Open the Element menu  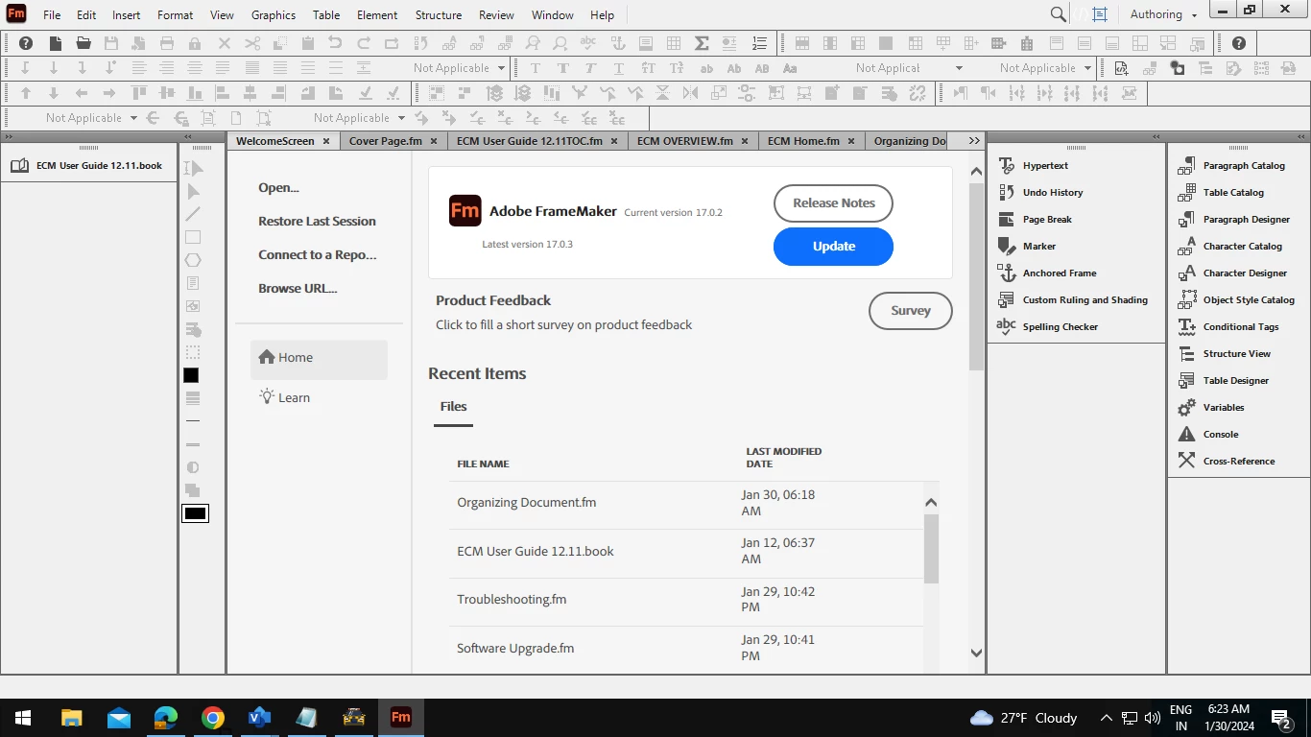tap(377, 14)
